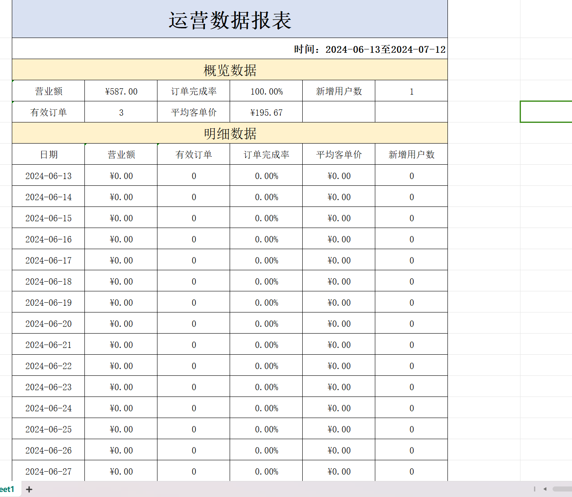Click the horizontal scrollbar left arrow
This screenshot has width=572, height=497.
pos(545,489)
